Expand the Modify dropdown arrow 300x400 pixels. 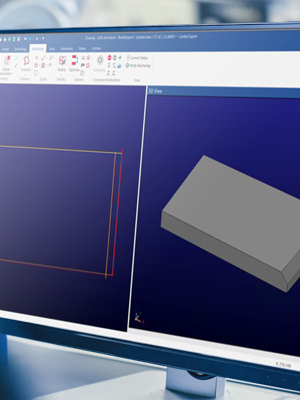pyautogui.click(x=61, y=75)
